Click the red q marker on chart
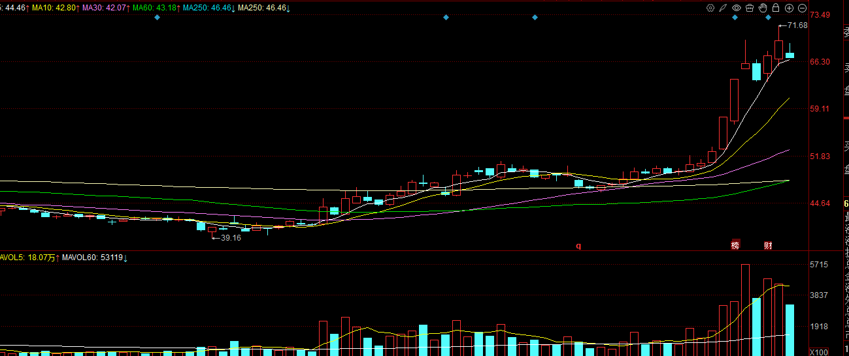Image resolution: width=849 pixels, height=356 pixels. click(x=578, y=246)
